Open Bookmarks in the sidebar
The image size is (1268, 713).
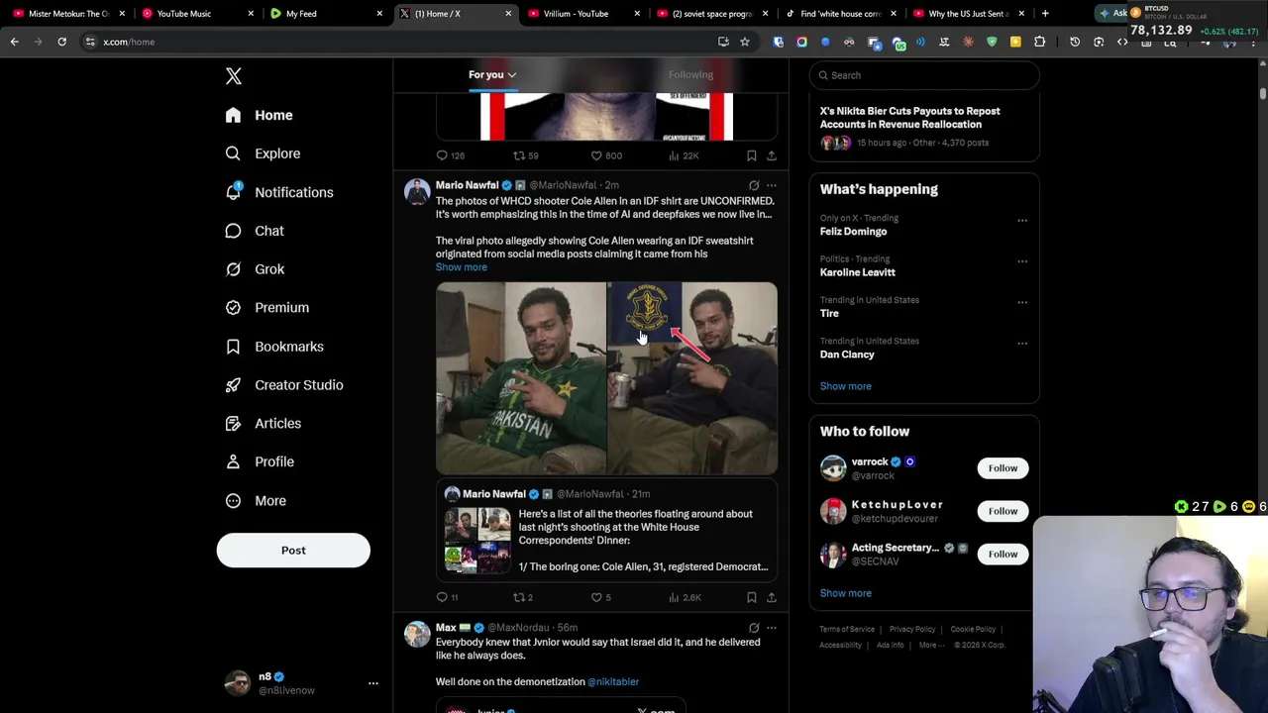point(274,347)
